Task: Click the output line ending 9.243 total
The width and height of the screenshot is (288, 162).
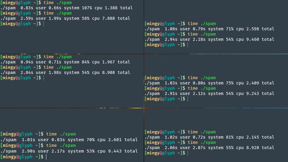Action: click(209, 93)
